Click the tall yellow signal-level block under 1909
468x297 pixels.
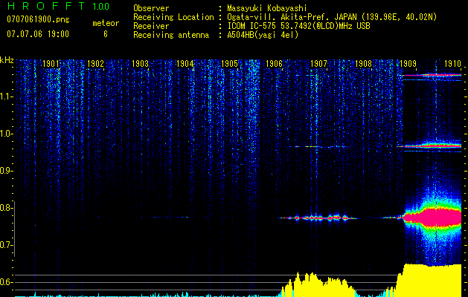pyautogui.click(x=429, y=281)
